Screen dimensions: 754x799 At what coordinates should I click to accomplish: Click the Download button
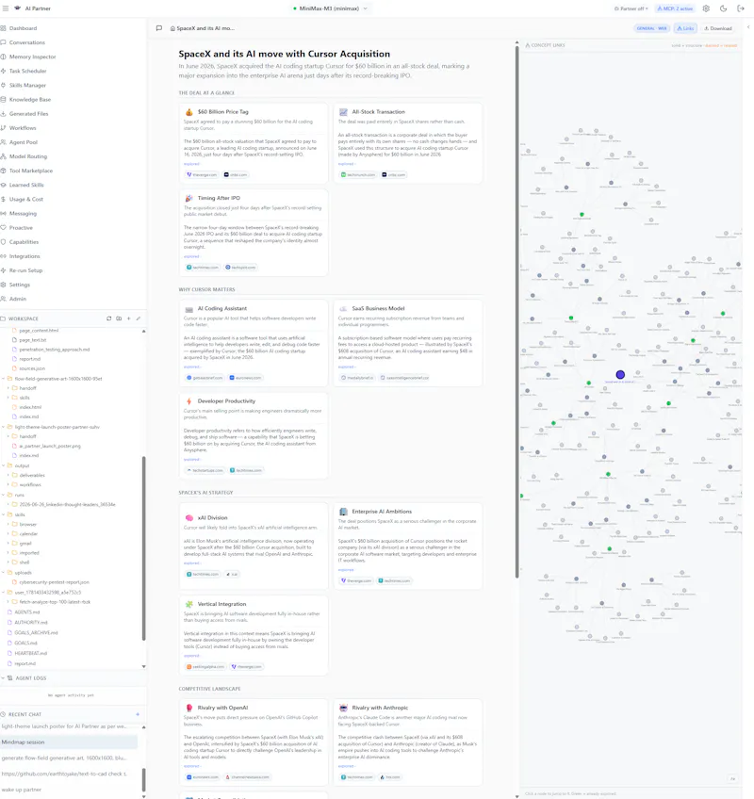point(718,28)
